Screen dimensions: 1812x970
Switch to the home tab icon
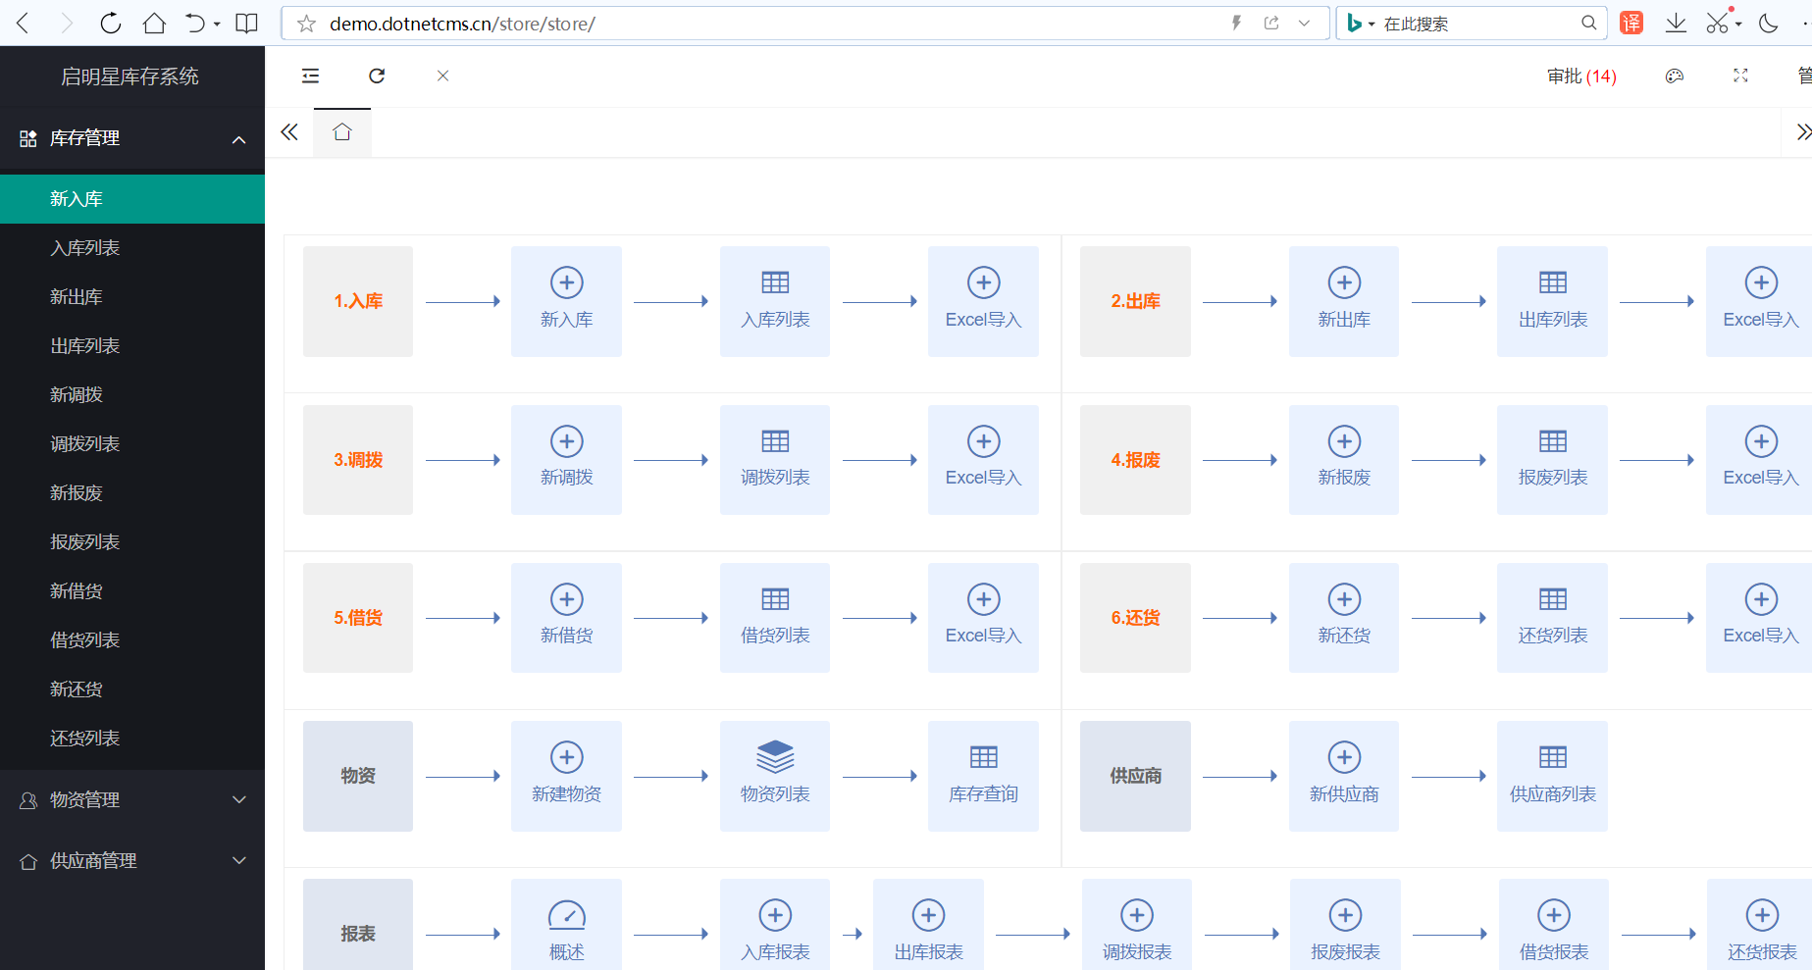(342, 132)
